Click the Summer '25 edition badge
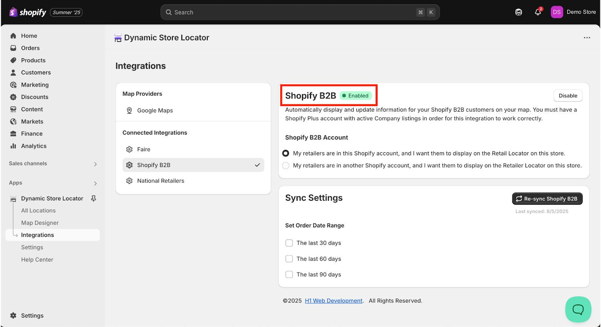This screenshot has width=601, height=327. (x=66, y=12)
